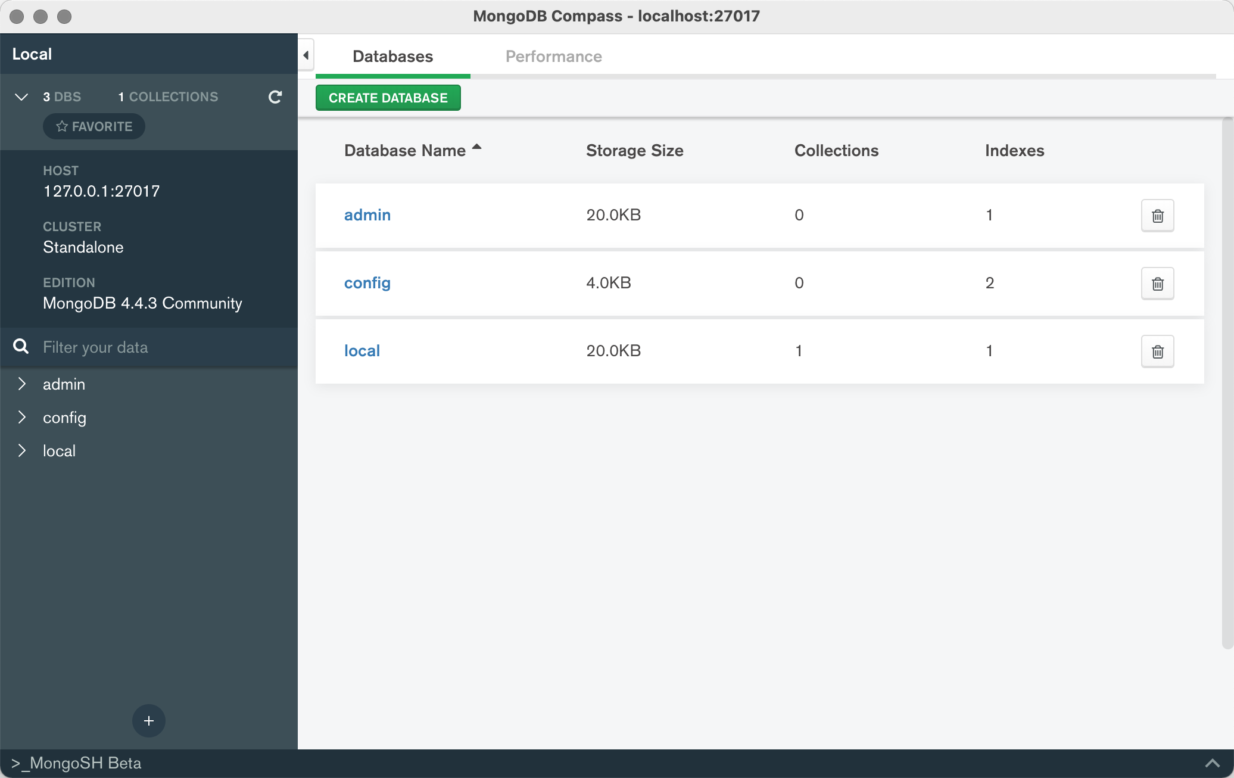
Task: Click the vertical scrollbar in database list
Action: point(1227,382)
